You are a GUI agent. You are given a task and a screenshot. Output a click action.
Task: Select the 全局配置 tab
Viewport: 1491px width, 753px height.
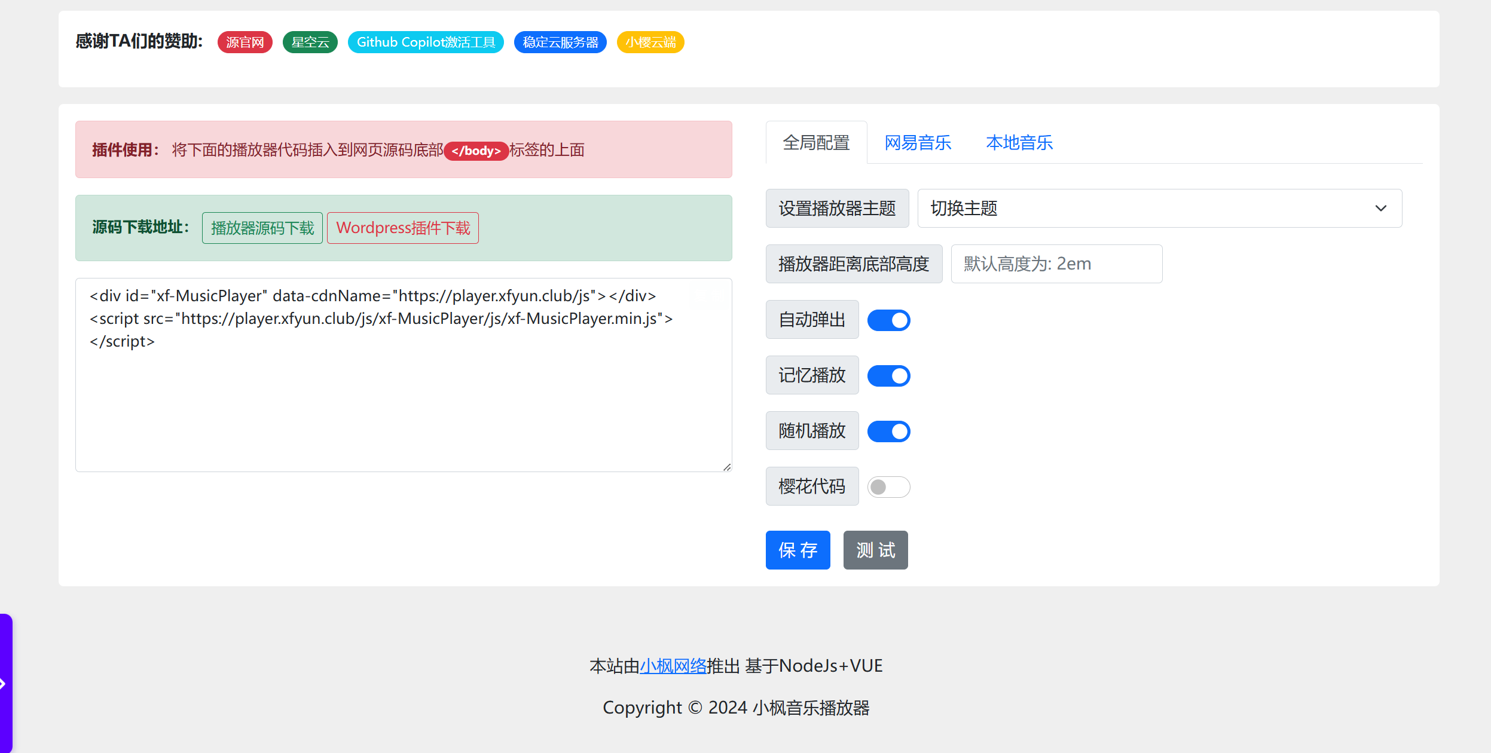[x=816, y=143]
